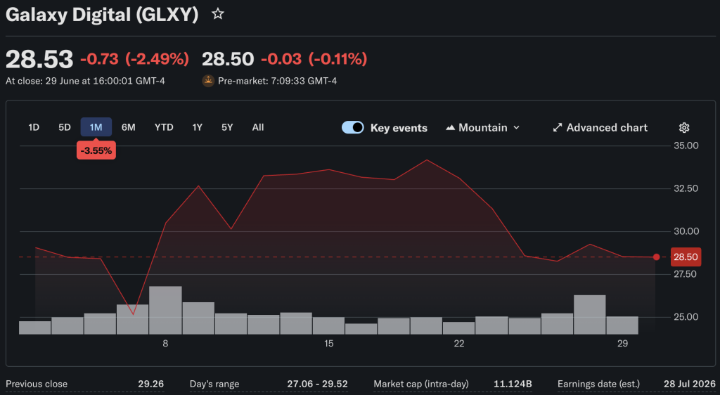Switch to the 6M time range
Screen dimensions: 720x395
(128, 127)
